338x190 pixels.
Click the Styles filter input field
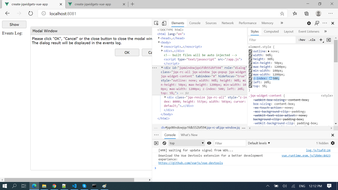(272, 40)
